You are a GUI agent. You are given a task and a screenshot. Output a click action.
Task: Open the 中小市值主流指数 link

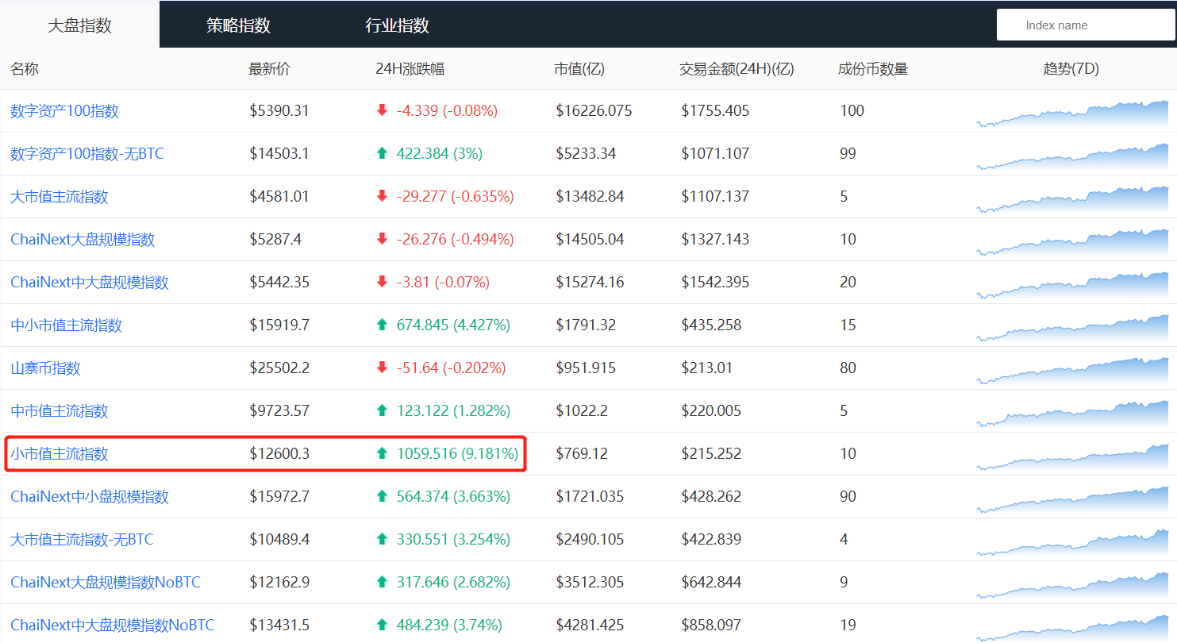tap(66, 325)
